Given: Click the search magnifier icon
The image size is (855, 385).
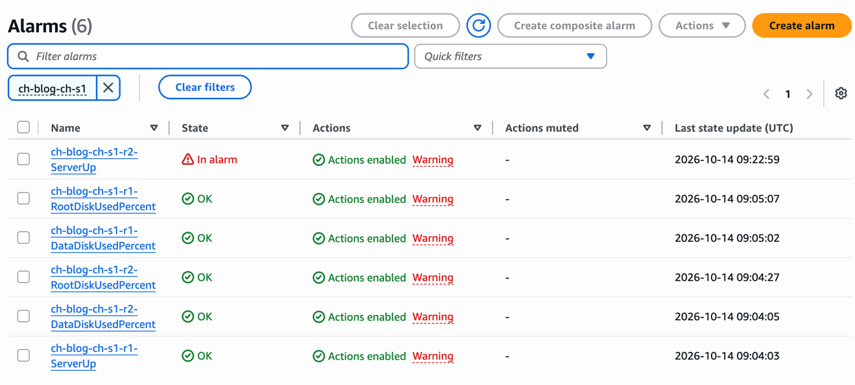Looking at the screenshot, I should tap(23, 56).
